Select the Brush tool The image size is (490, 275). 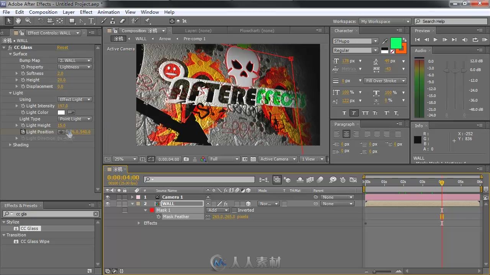coord(104,21)
